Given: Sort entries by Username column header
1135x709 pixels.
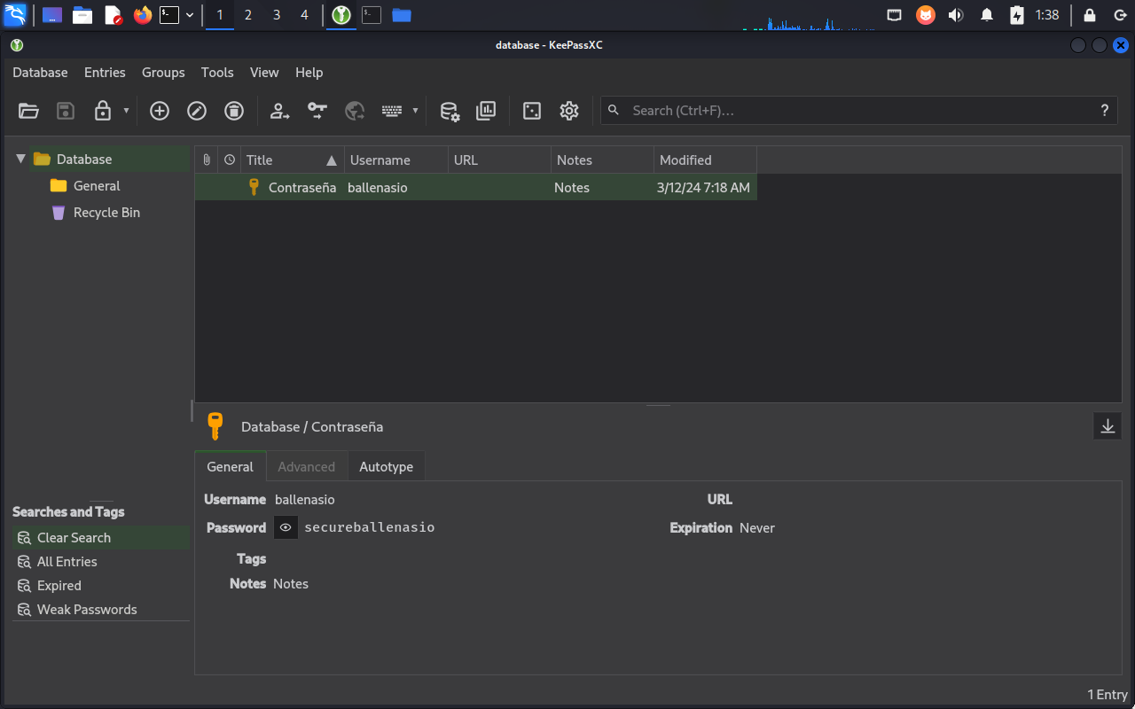Looking at the screenshot, I should (396, 160).
